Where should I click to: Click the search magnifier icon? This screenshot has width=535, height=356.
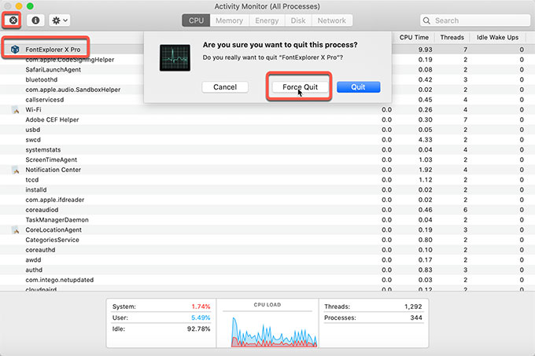click(426, 20)
